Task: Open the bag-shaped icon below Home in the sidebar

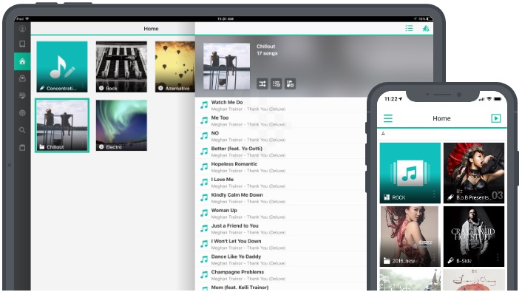Action: coord(22,78)
